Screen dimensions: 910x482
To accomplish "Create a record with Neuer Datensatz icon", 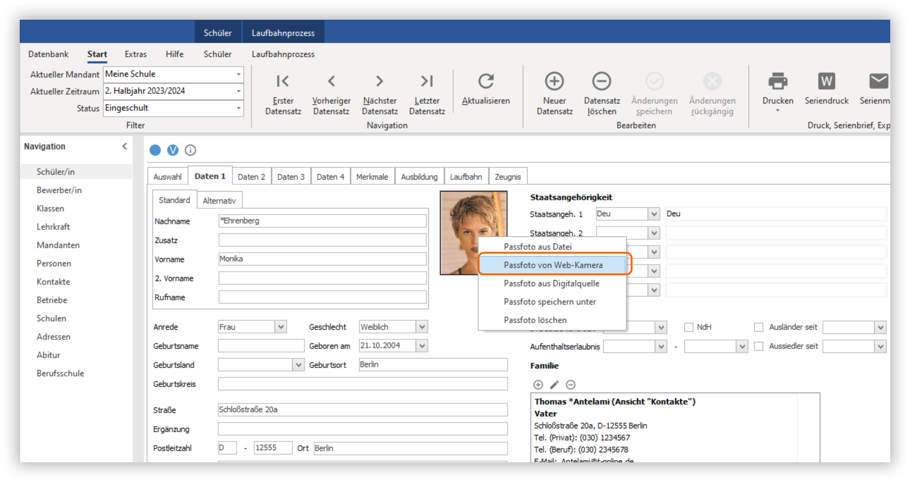I will (554, 81).
